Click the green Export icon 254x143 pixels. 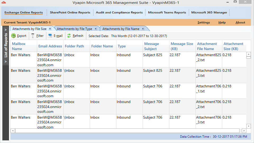tap(13, 36)
